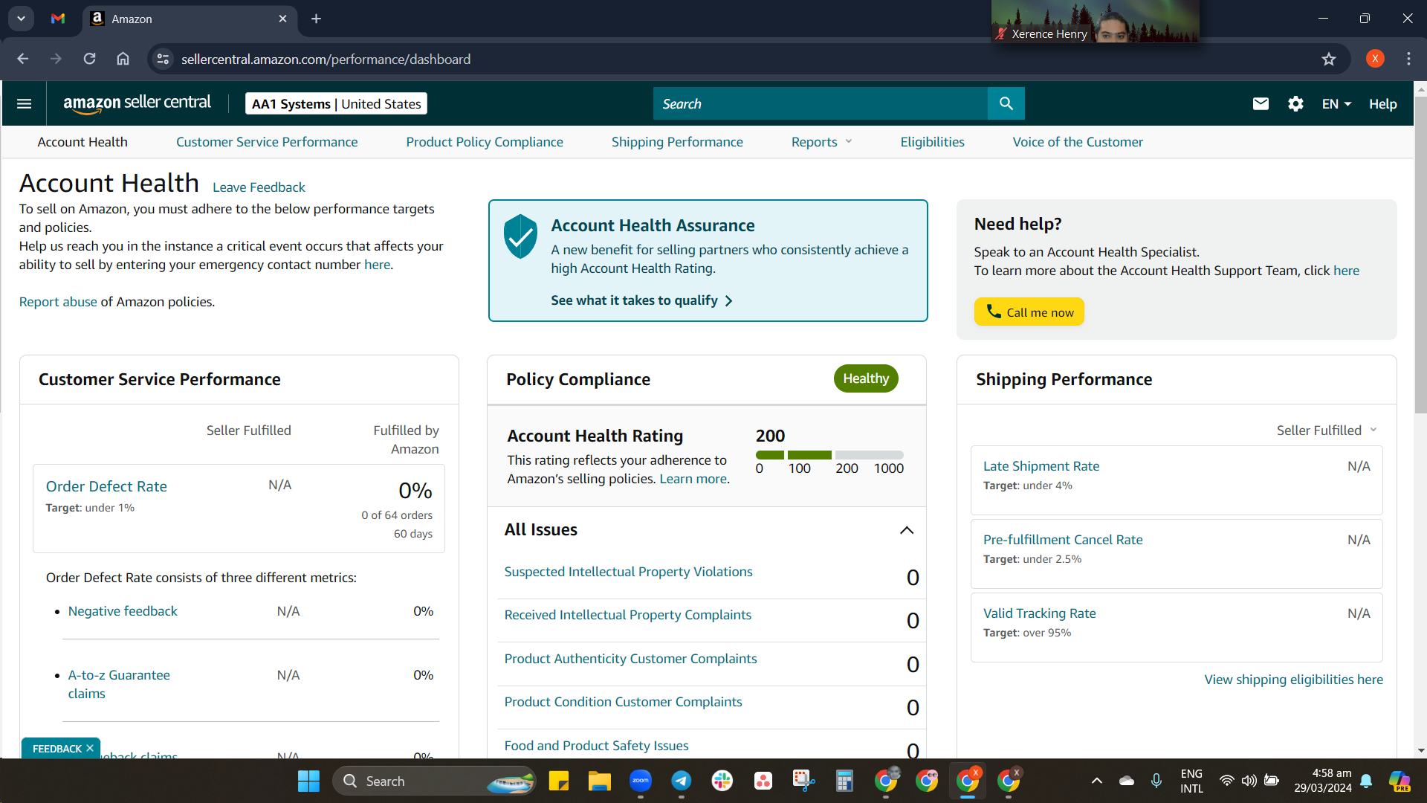Screen dimensions: 1427x803
Task: Click the browser home icon
Action: 123,59
